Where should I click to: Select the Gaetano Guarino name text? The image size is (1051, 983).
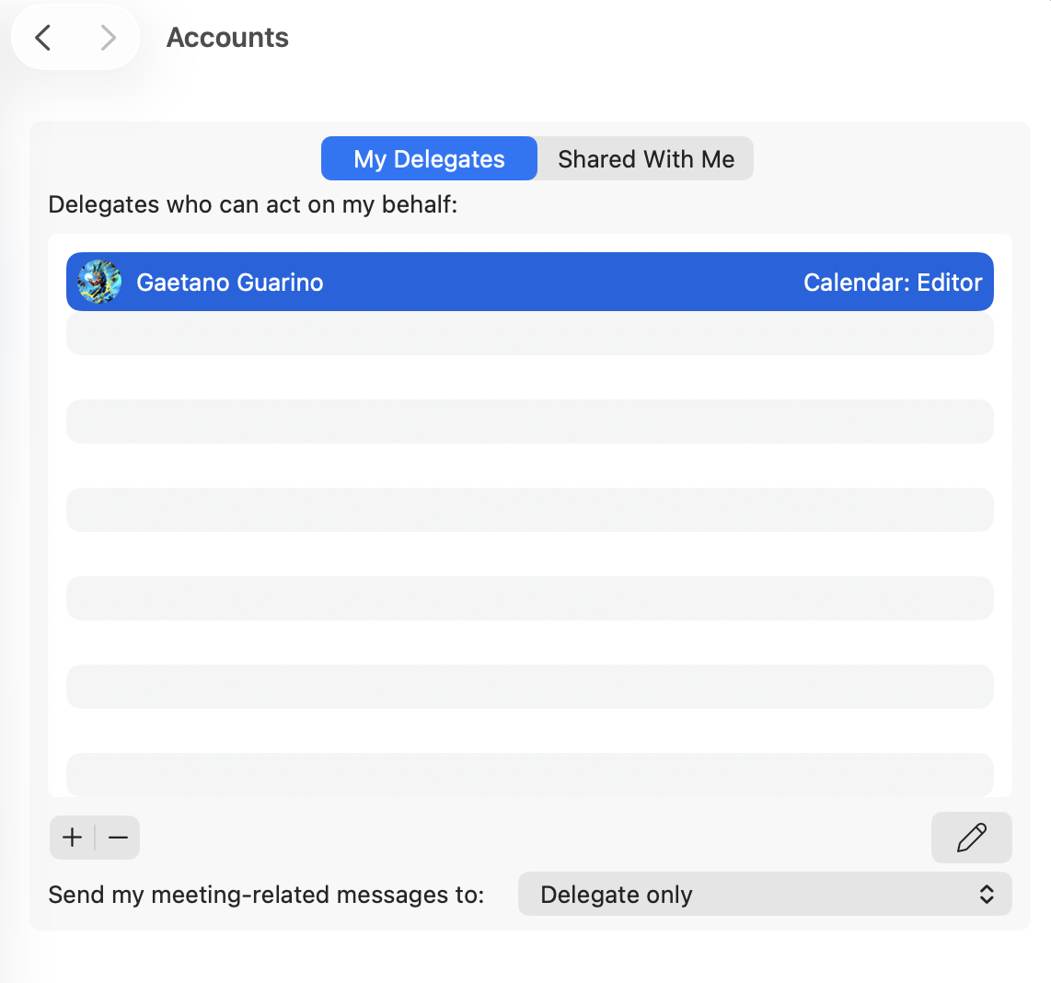pyautogui.click(x=230, y=283)
